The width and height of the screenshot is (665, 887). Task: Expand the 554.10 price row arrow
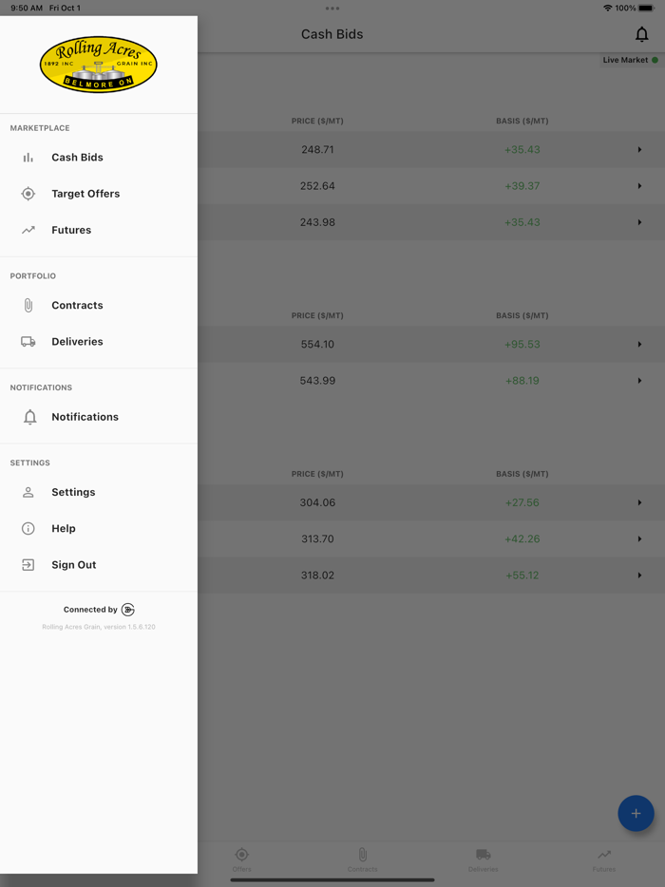point(639,345)
